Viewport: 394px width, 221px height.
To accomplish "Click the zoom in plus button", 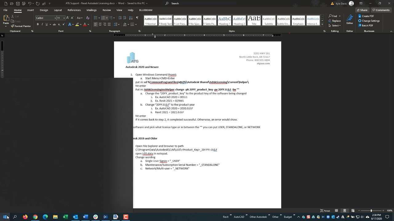I will point(384,211).
